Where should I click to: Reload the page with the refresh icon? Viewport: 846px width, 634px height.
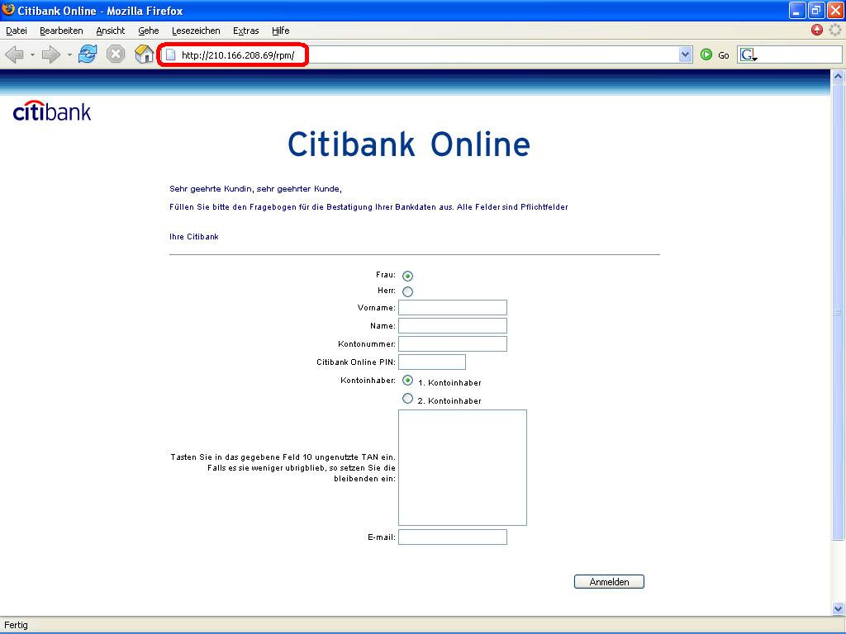(x=88, y=54)
